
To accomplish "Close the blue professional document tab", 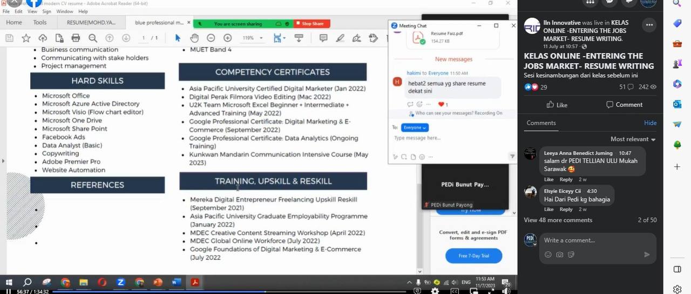I will pos(188,23).
